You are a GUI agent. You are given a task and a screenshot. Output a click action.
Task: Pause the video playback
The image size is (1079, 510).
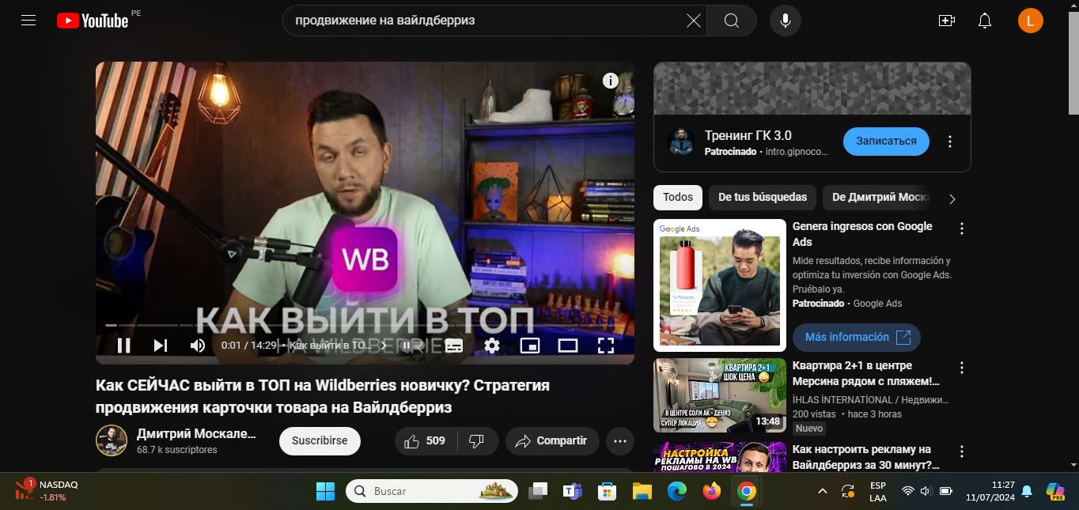(123, 346)
